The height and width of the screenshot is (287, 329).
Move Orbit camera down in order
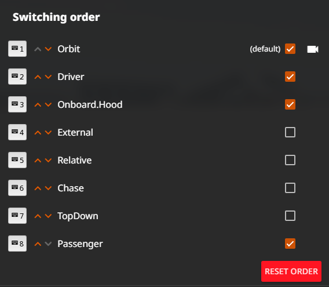point(48,49)
